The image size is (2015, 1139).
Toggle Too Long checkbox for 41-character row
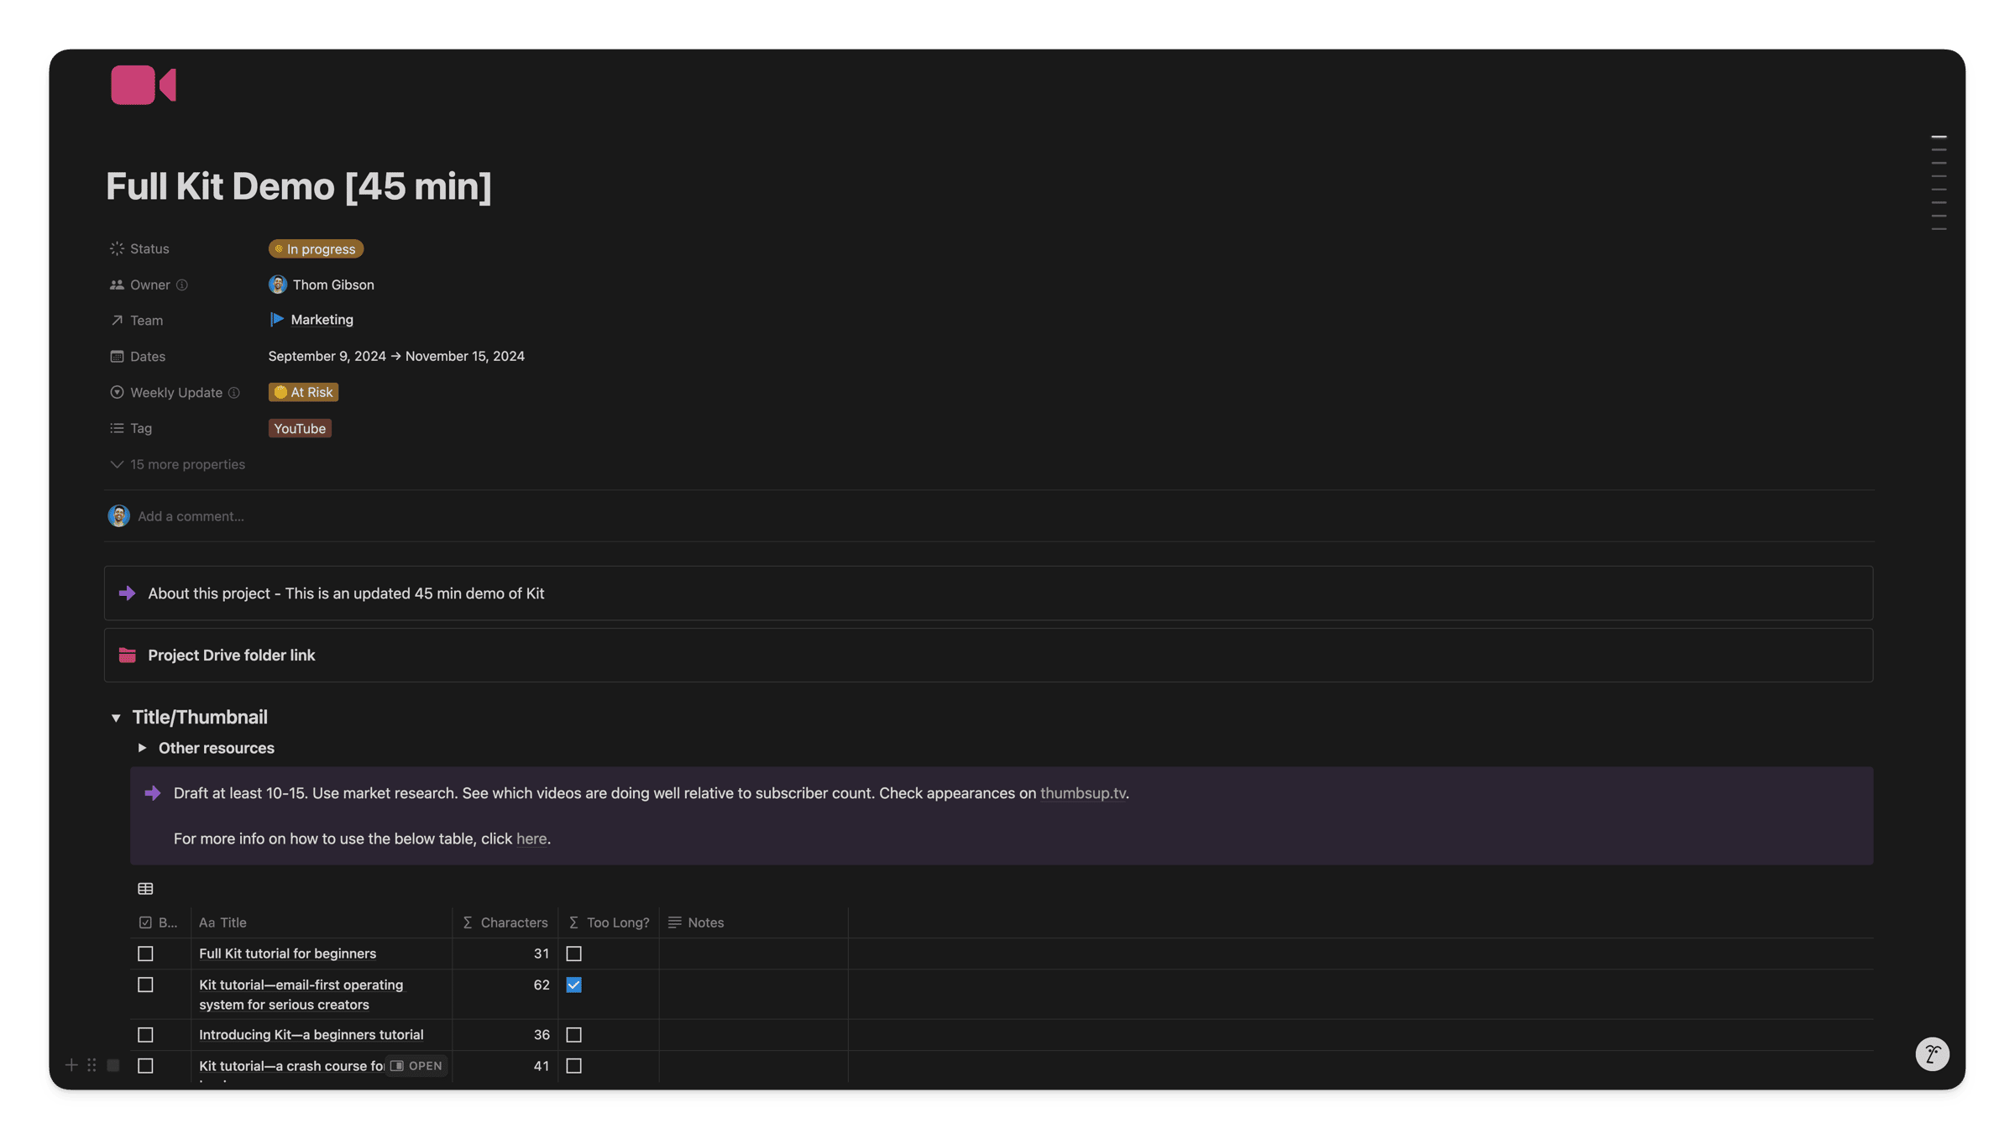(573, 1066)
